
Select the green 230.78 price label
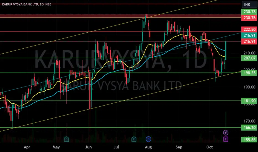click(x=249, y=12)
